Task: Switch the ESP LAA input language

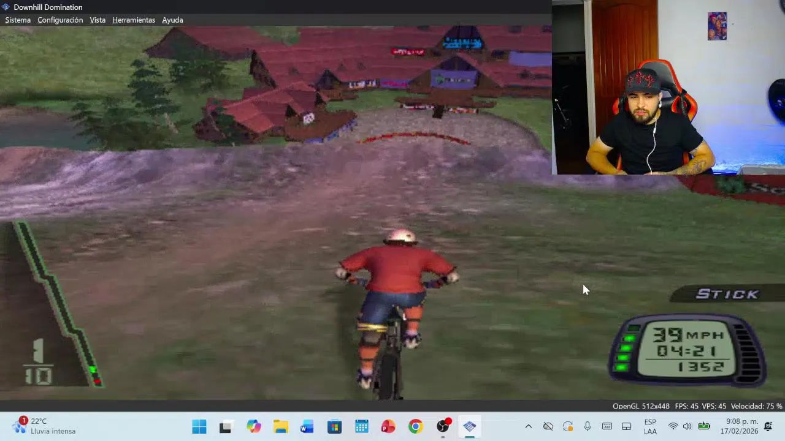Action: click(650, 427)
